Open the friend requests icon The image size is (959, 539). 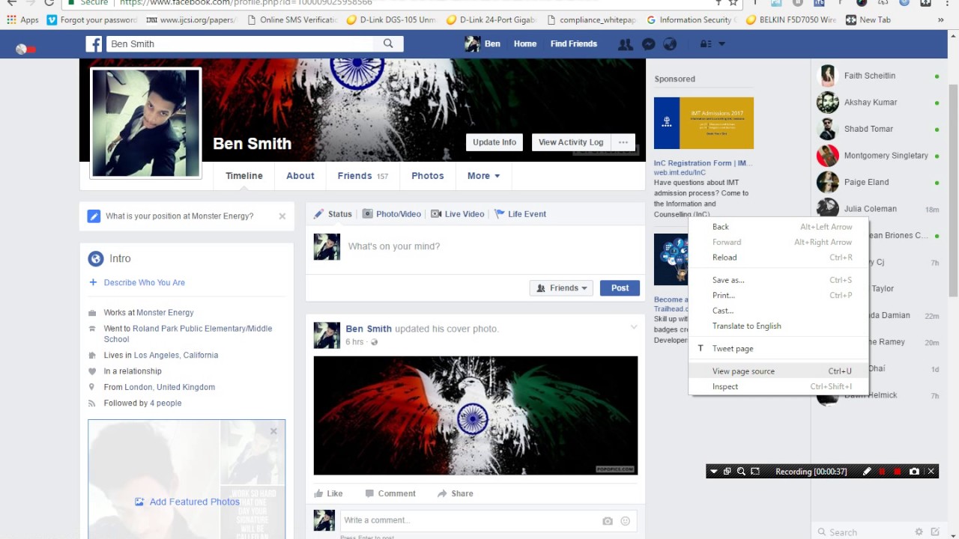[x=625, y=44]
